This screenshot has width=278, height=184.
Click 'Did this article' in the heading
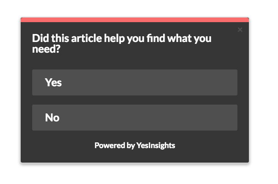(x=63, y=39)
